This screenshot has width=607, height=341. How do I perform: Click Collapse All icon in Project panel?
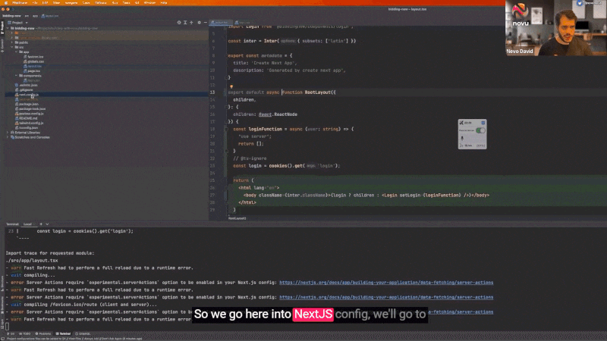[191, 23]
